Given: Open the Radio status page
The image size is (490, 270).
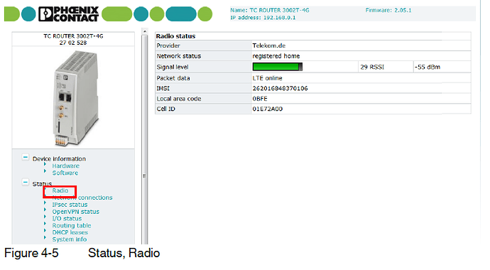Looking at the screenshot, I should pos(60,190).
